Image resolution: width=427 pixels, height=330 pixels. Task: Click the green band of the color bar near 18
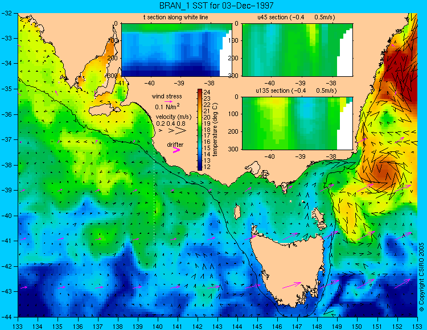coord(200,130)
